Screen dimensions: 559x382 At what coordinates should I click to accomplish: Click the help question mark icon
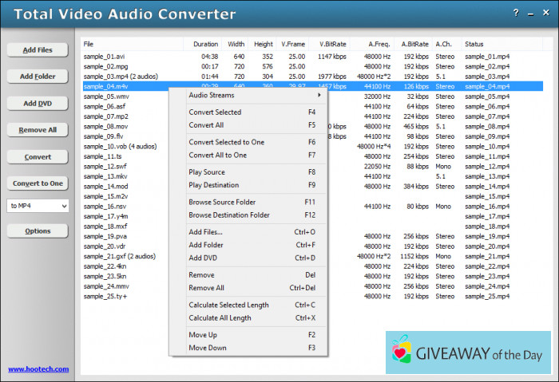tap(516, 14)
